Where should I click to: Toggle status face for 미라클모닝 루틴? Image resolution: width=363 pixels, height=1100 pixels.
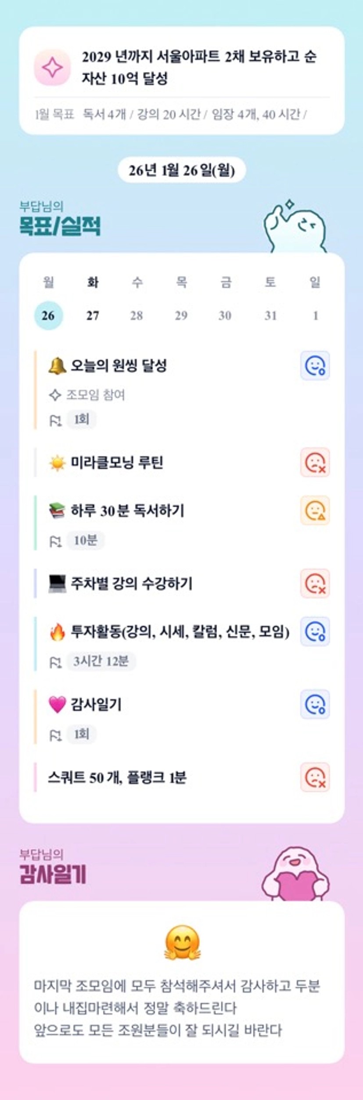point(315,463)
